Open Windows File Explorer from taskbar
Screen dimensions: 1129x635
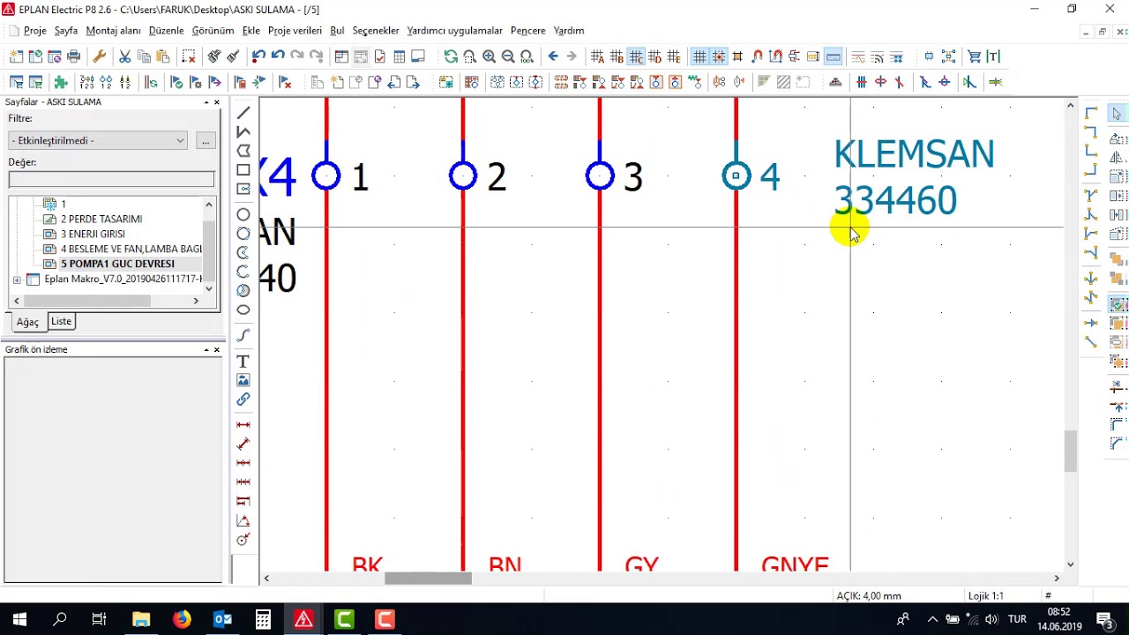[141, 619]
